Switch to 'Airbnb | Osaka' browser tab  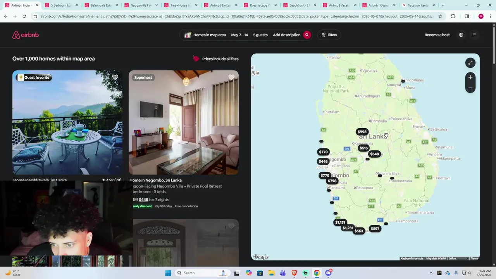click(378, 5)
